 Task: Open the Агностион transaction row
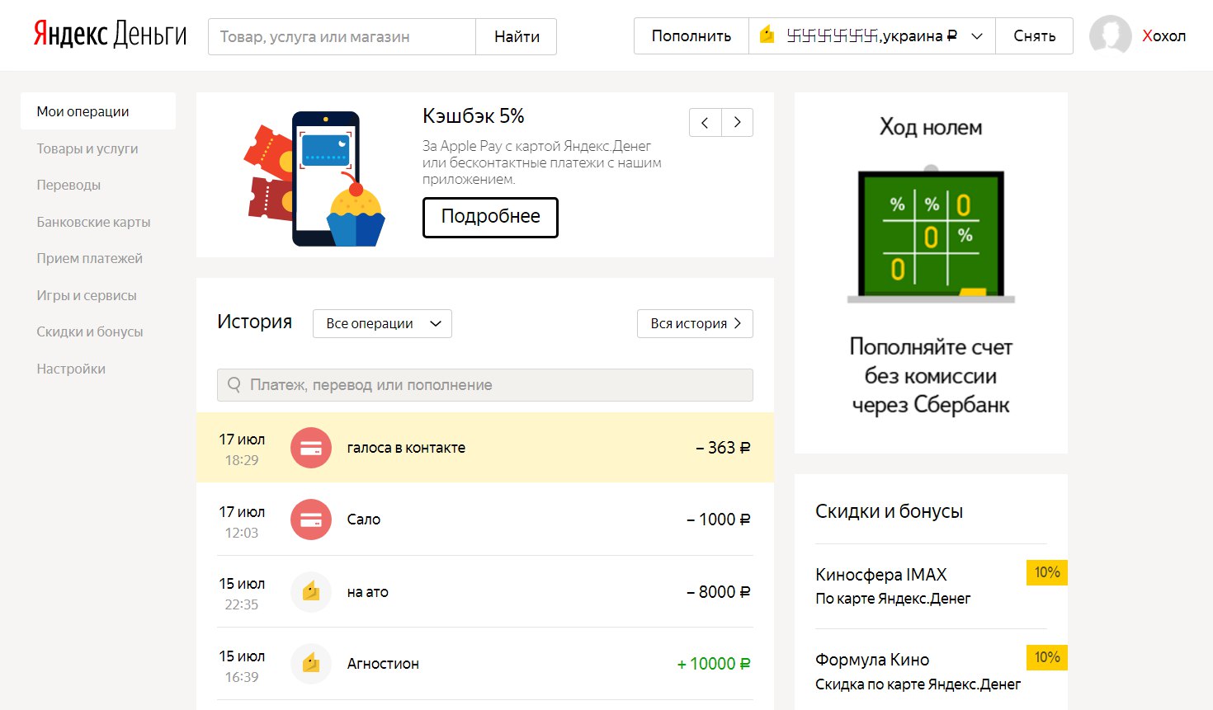click(x=485, y=663)
